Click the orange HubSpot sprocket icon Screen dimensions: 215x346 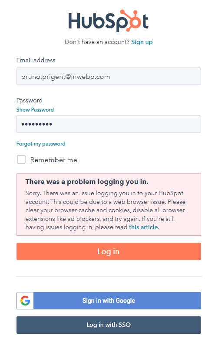130,20
